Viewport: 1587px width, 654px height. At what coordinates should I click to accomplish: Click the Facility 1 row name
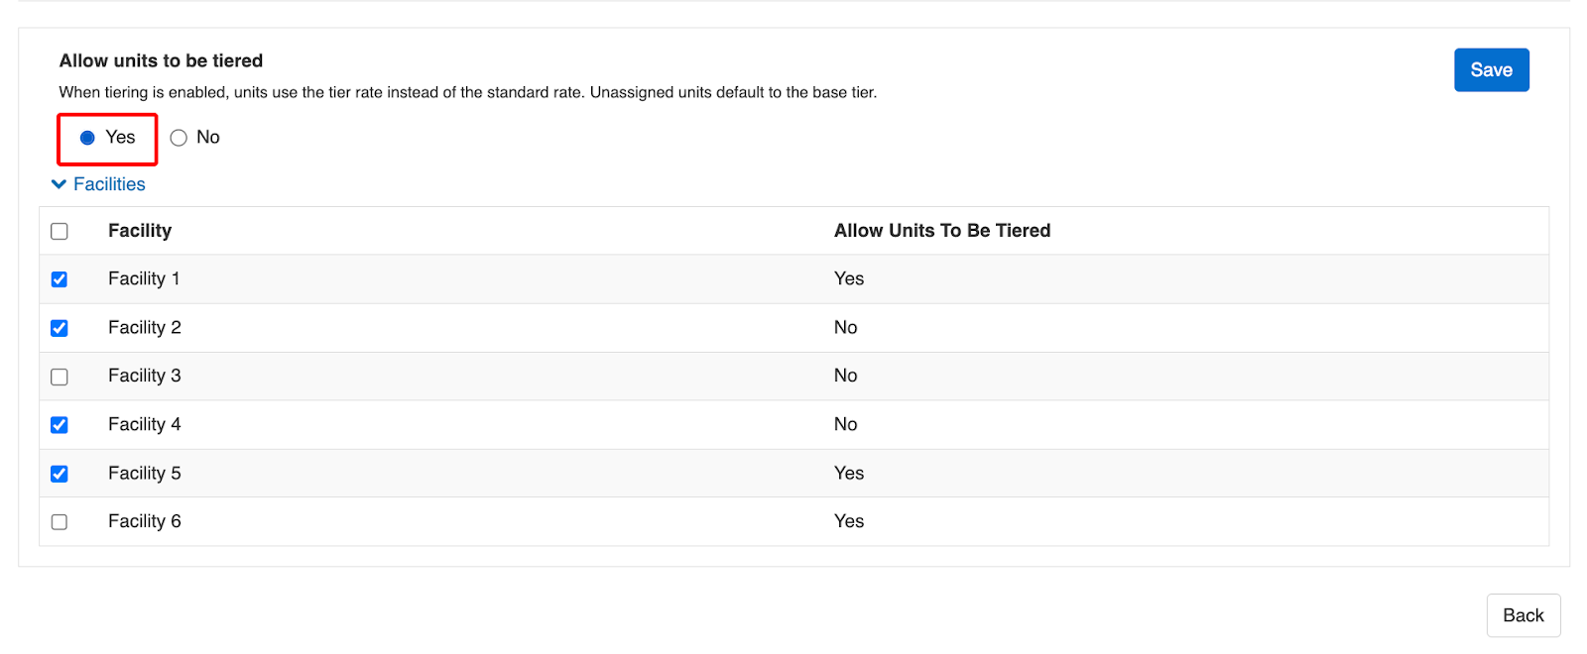pos(144,279)
